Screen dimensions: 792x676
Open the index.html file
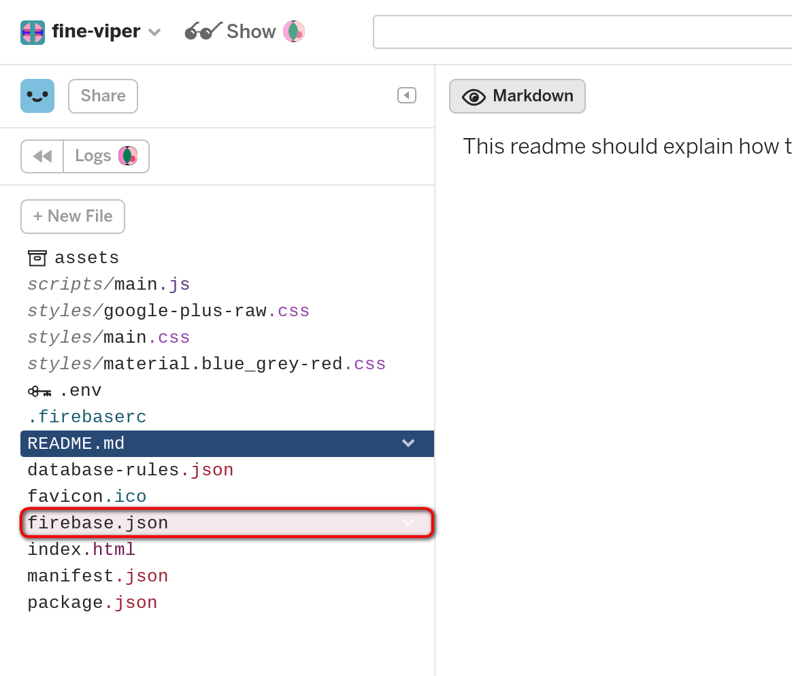click(x=82, y=549)
